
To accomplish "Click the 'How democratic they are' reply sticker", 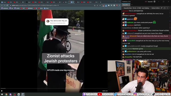I will pyautogui.click(x=57, y=22).
